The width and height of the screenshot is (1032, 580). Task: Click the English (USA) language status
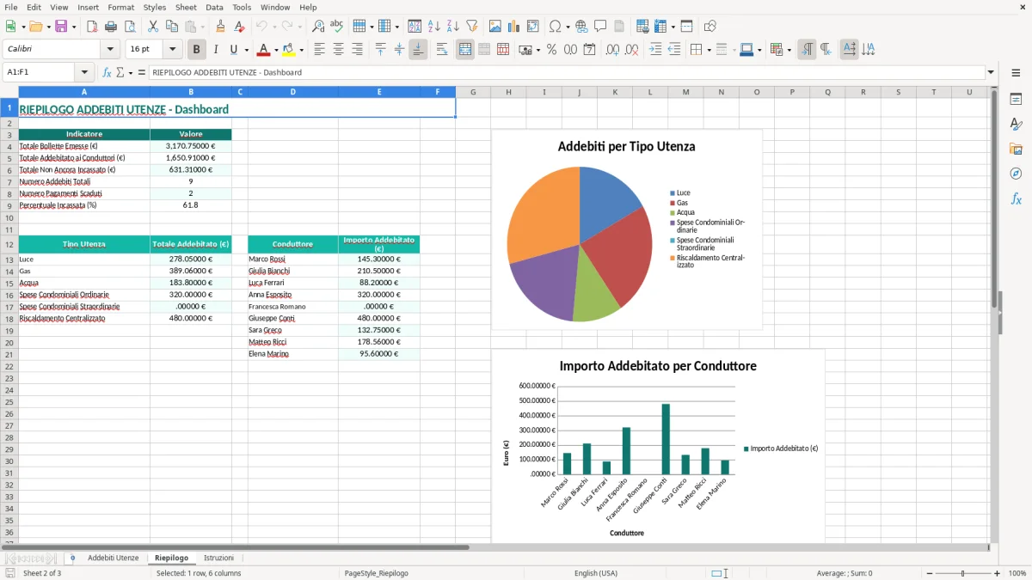tap(595, 573)
